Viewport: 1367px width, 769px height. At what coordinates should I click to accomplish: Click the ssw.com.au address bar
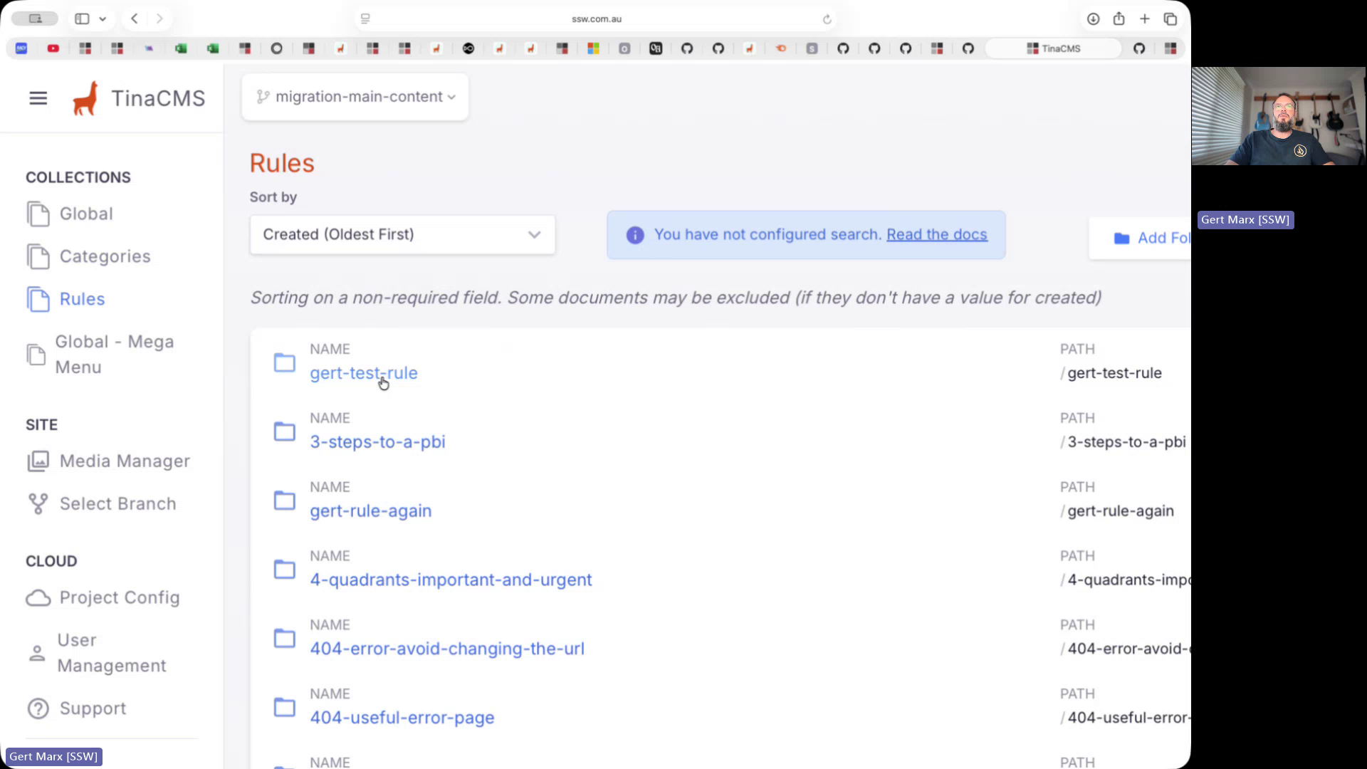[596, 19]
